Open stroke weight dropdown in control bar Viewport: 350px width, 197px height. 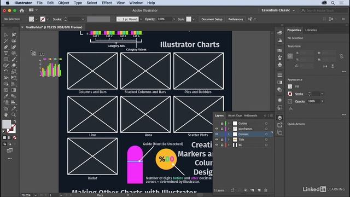83,19
